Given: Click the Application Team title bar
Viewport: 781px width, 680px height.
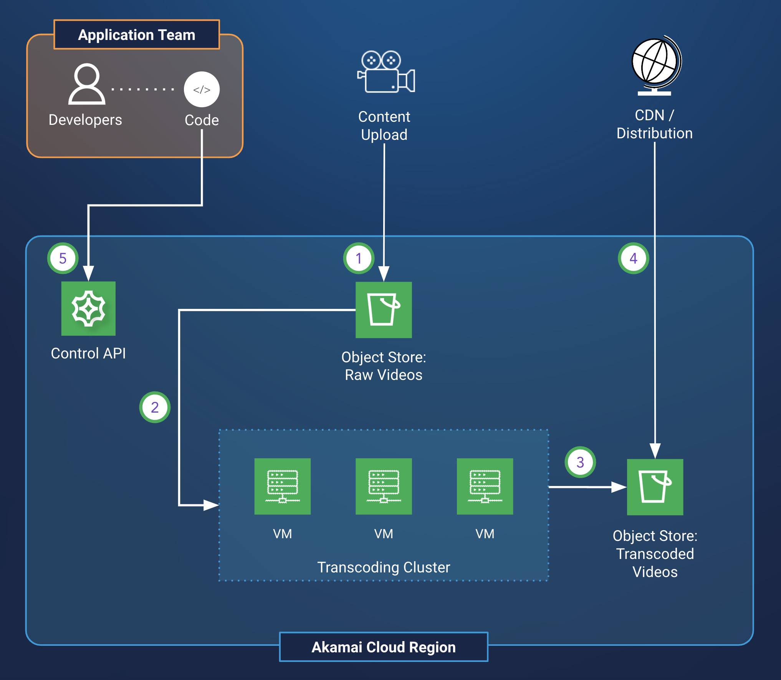Looking at the screenshot, I should (137, 35).
